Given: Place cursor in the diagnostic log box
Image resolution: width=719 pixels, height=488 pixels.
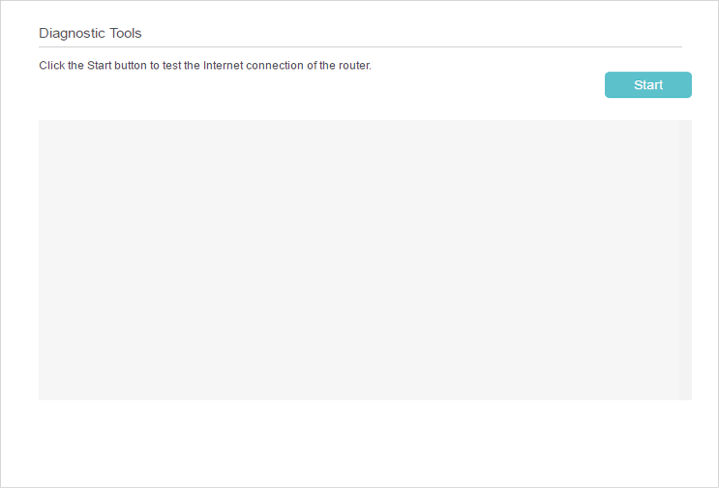Looking at the screenshot, I should [358, 259].
